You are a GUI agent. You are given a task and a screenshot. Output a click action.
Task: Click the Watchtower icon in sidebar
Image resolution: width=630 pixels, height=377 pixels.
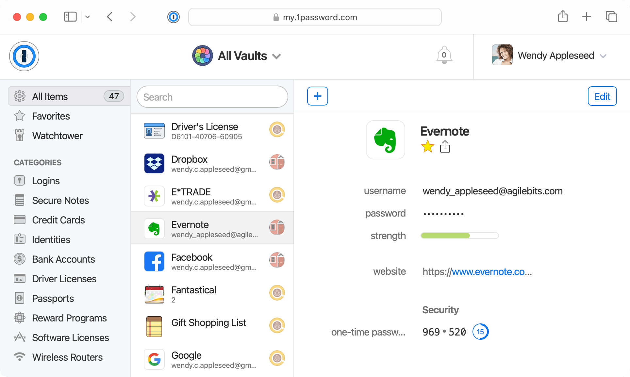coord(20,136)
